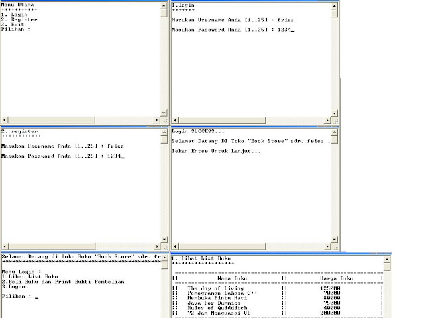This screenshot has height=318, width=424.
Task: Click 'Login SUCCESS...' text
Action: tap(198, 131)
